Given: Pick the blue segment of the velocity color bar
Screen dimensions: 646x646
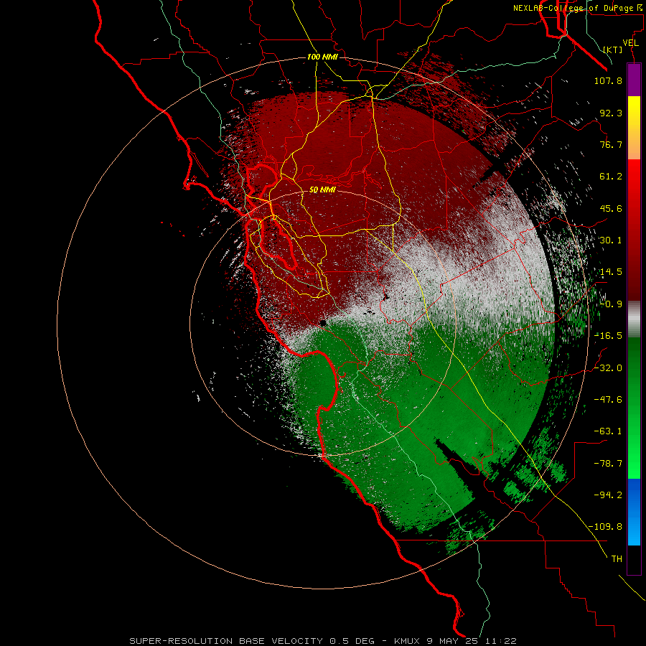Looking at the screenshot, I should (x=634, y=512).
